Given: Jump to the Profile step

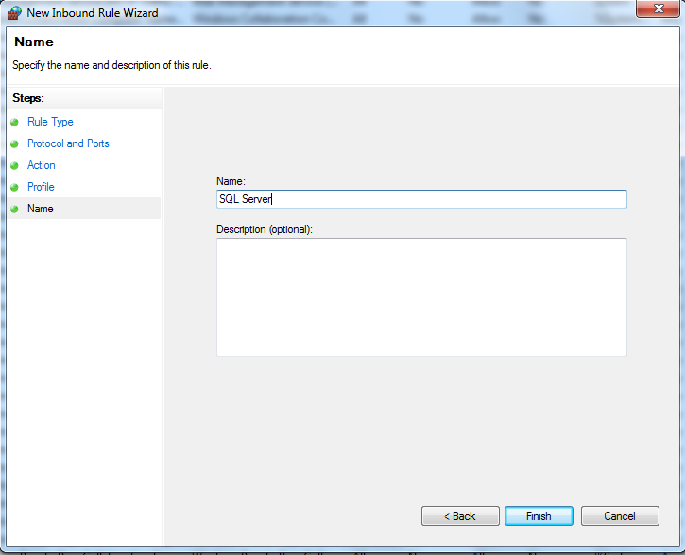Looking at the screenshot, I should (41, 187).
